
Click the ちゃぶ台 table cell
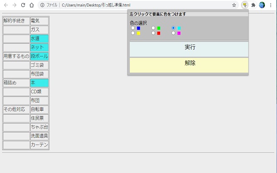coord(39,127)
